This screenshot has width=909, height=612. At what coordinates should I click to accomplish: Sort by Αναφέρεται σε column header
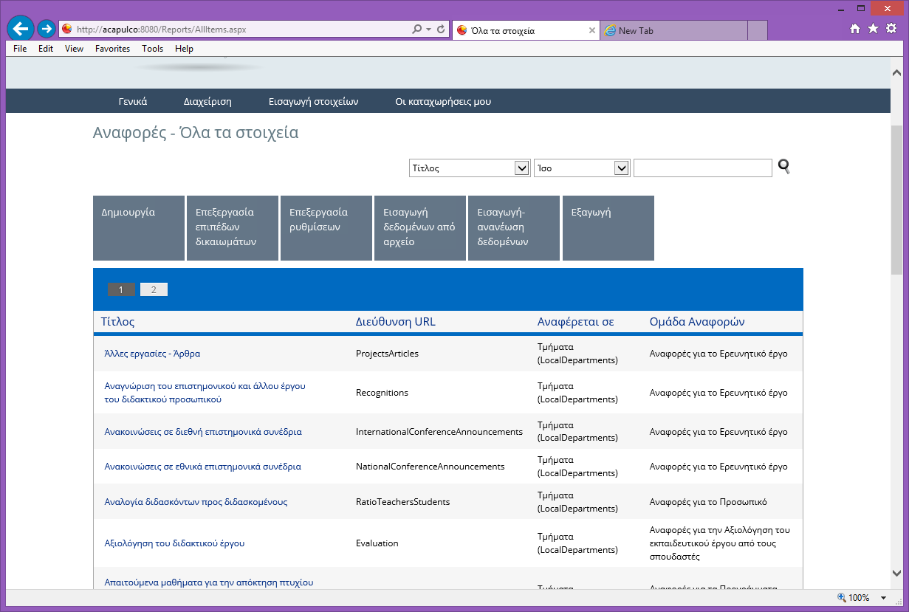[575, 322]
